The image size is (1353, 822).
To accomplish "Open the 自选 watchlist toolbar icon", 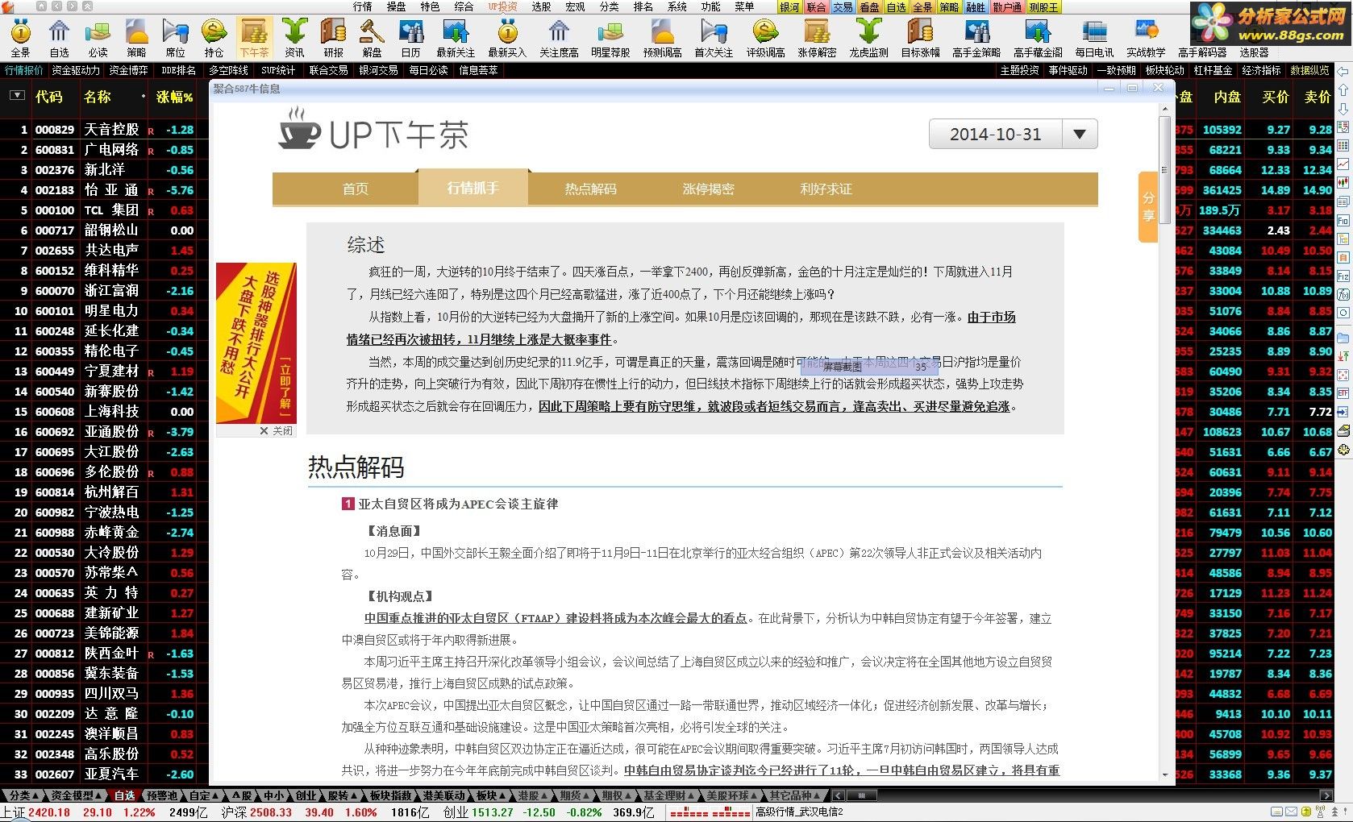I will click(x=59, y=38).
